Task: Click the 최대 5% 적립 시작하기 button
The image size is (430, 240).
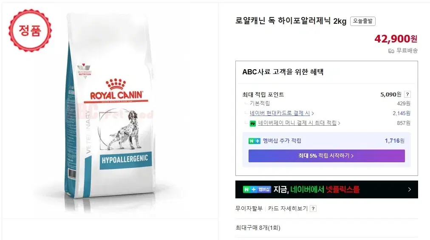Action: pos(326,156)
